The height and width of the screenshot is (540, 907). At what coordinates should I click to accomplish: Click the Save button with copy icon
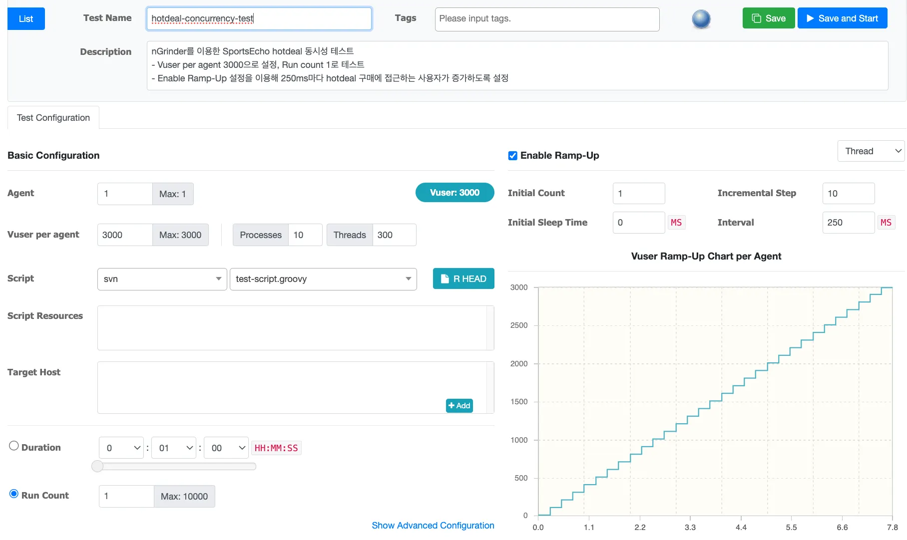click(768, 18)
